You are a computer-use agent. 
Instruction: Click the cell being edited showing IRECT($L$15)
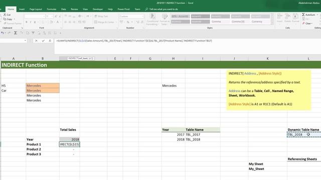[x=70, y=144]
